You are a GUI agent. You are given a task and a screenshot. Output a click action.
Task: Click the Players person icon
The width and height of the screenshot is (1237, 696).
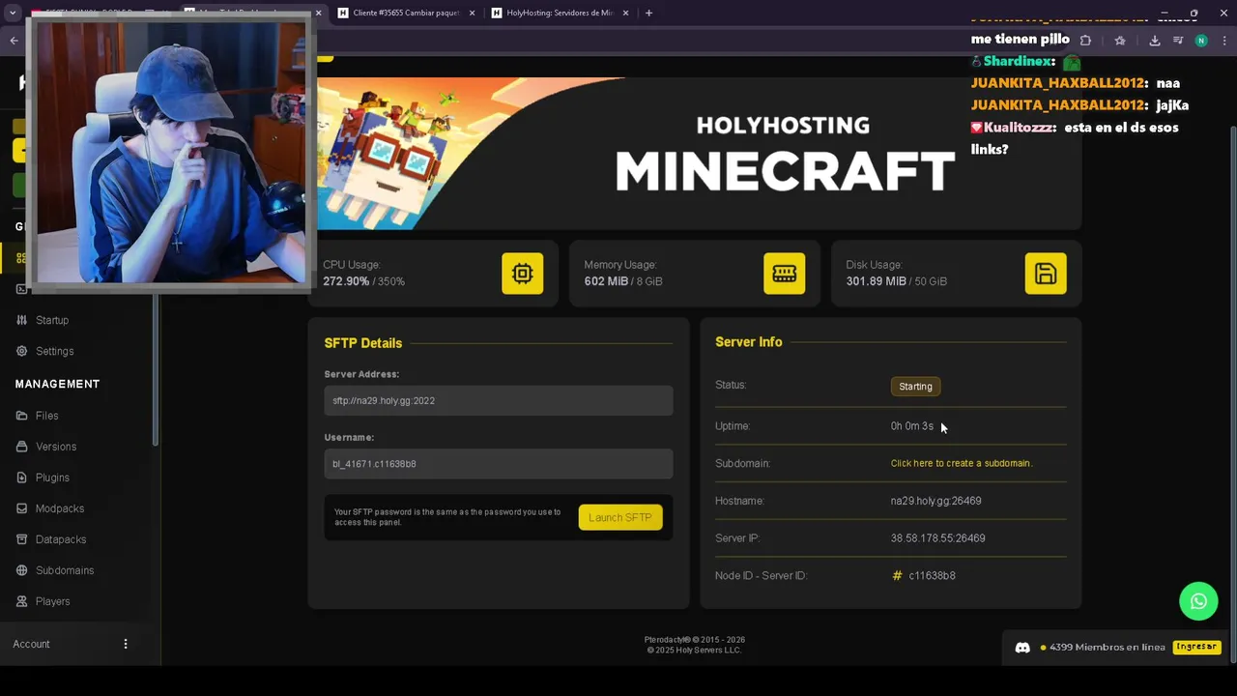[x=21, y=601]
